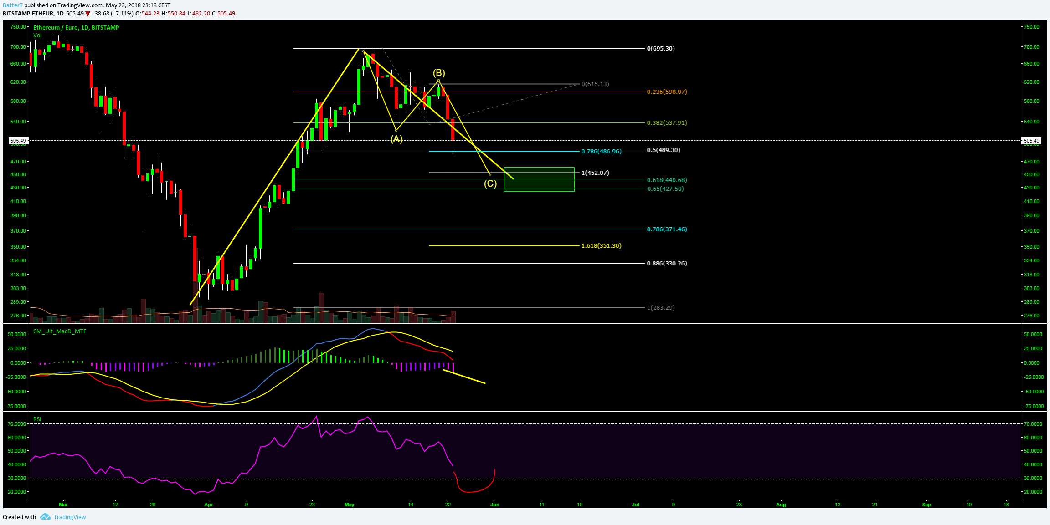The width and height of the screenshot is (1050, 525).
Task: Select the 0.5(489.30) Fibonacci label
Action: [x=664, y=150]
